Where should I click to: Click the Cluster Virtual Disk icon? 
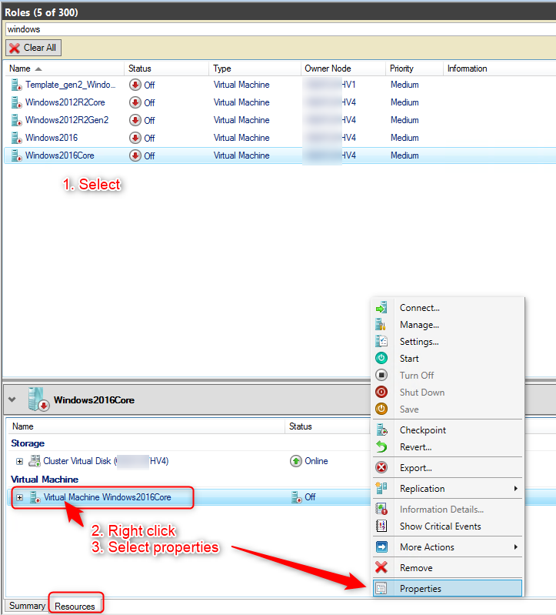click(x=35, y=461)
